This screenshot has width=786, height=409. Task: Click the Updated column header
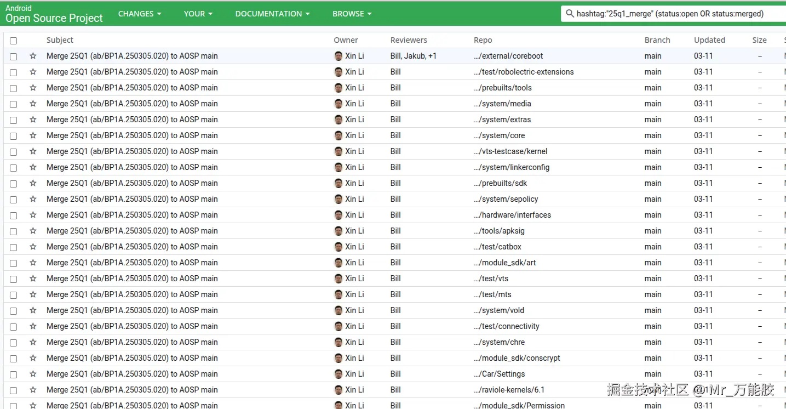709,40
